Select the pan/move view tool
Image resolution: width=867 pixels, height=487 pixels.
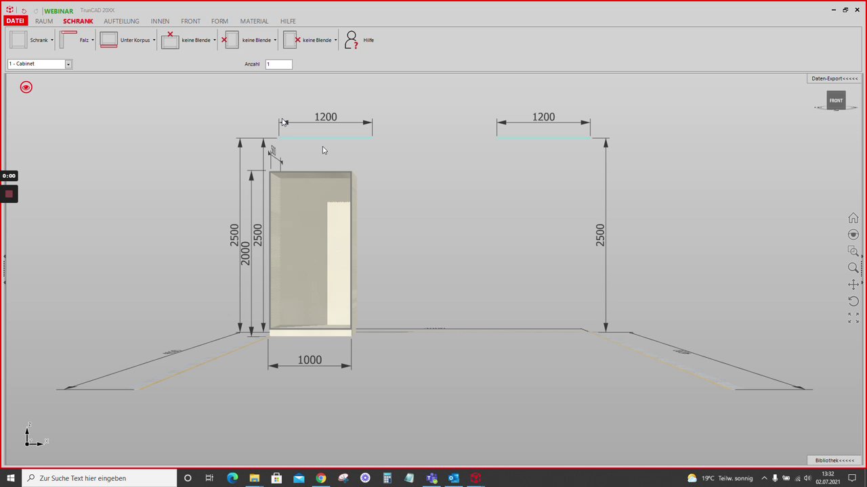pos(853,284)
